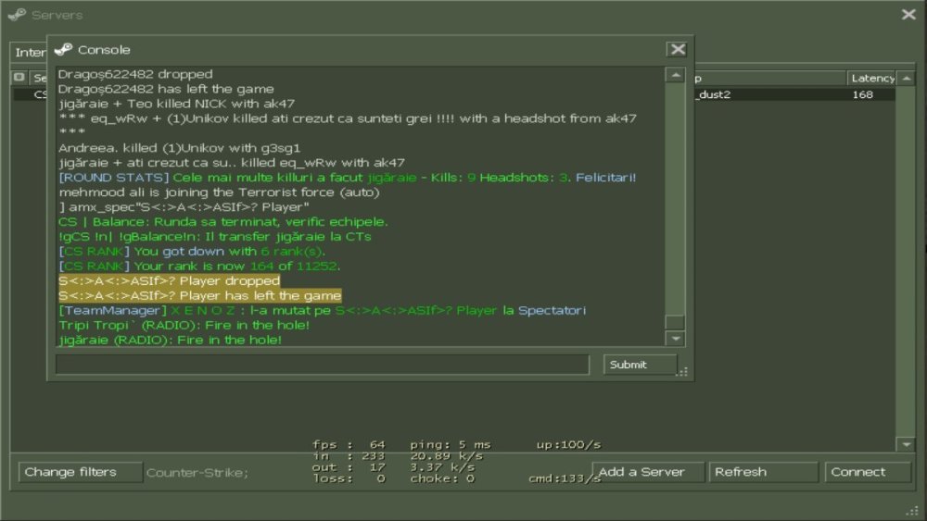
Task: Click the Servers window resize grip
Action: coord(913,511)
